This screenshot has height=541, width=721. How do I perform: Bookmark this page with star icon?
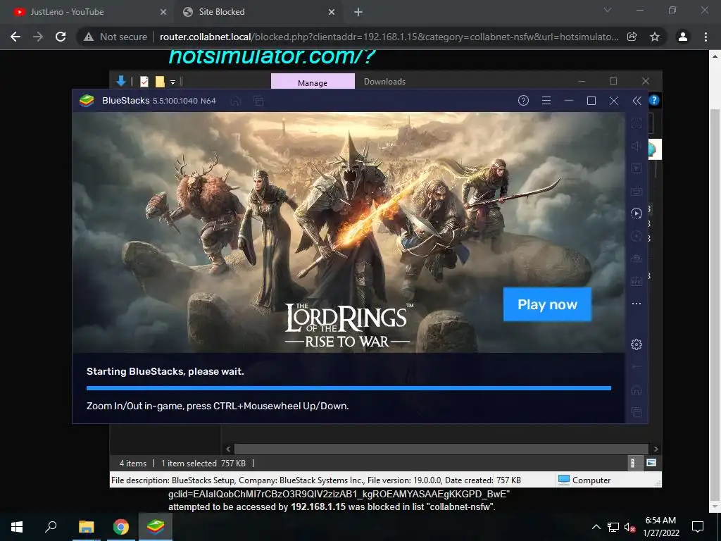655,37
